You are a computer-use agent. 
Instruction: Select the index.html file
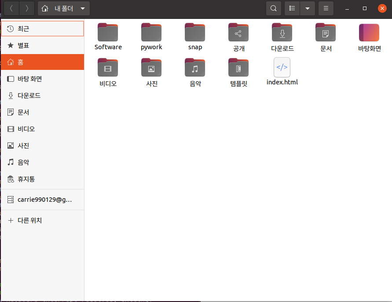pyautogui.click(x=282, y=67)
